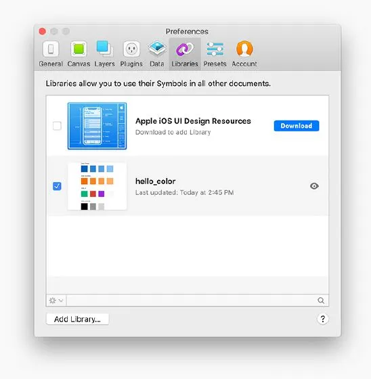The height and width of the screenshot is (379, 371).
Task: Click 'Download to add Library' subtitle
Action: coord(173,132)
